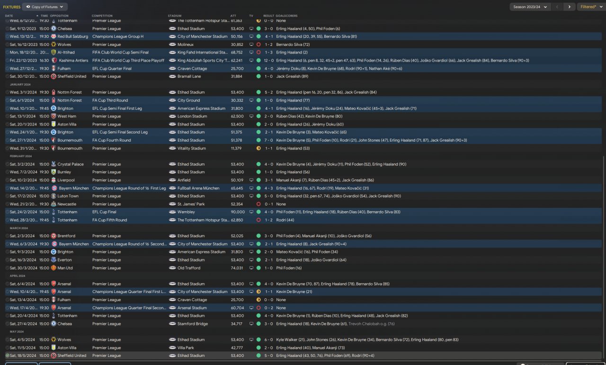Screen dimensions: 606x365
Task: Click the Burnley club badge
Action: click(x=53, y=172)
